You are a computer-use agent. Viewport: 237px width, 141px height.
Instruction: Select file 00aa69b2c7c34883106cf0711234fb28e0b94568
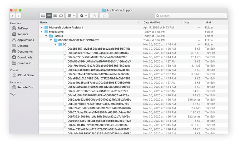tap(99, 78)
